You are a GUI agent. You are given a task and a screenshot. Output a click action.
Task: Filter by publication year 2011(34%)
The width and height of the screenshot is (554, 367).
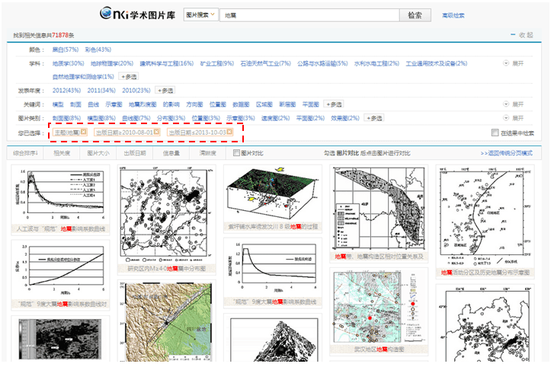101,91
